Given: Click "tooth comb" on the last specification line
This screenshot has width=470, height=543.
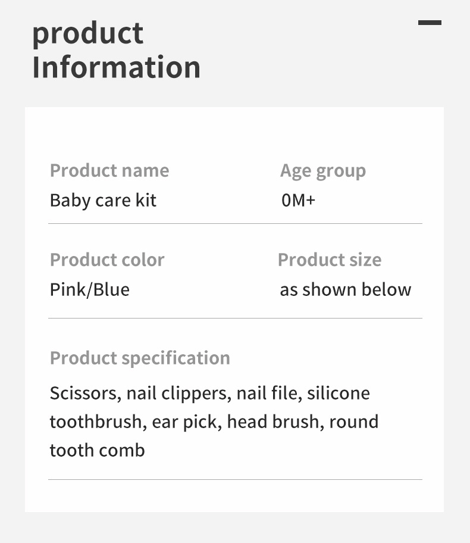Looking at the screenshot, I should 97,450.
